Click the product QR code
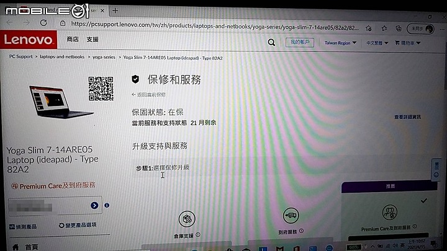This screenshot has height=251, width=447. pyautogui.click(x=101, y=89)
